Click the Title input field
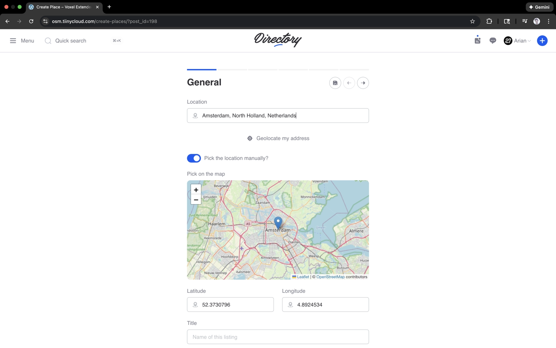Image resolution: width=556 pixels, height=348 pixels. (278, 337)
